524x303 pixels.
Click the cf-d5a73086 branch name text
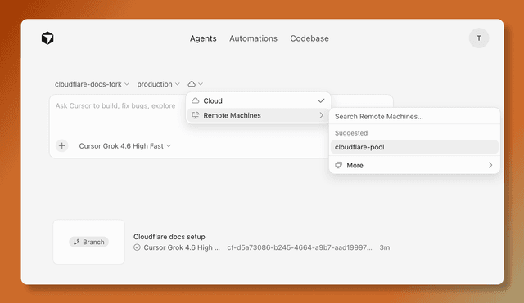pyautogui.click(x=300, y=247)
